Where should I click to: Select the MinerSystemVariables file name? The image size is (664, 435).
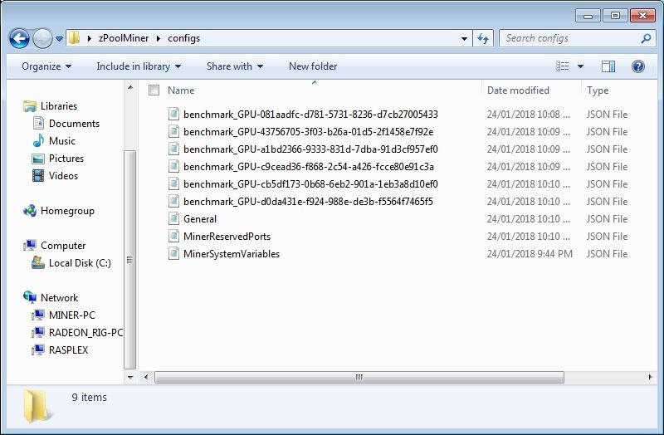(x=232, y=254)
